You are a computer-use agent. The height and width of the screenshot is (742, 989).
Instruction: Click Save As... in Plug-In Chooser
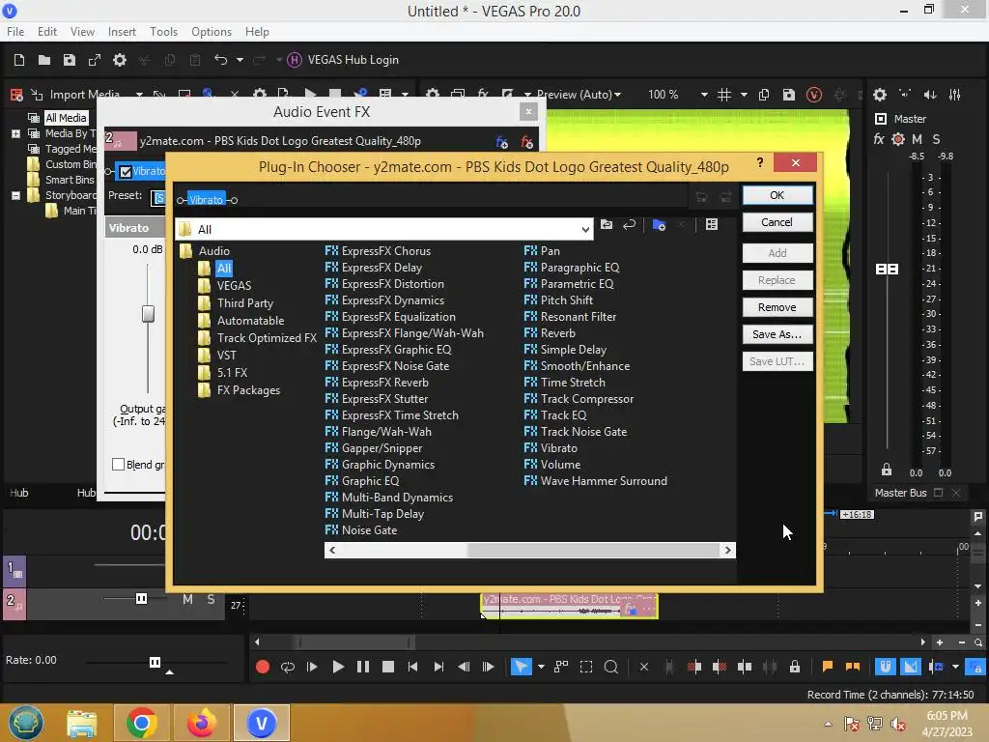point(777,334)
